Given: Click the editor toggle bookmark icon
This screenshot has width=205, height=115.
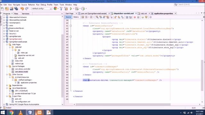Looking at the screenshot, I should tap(122, 17).
